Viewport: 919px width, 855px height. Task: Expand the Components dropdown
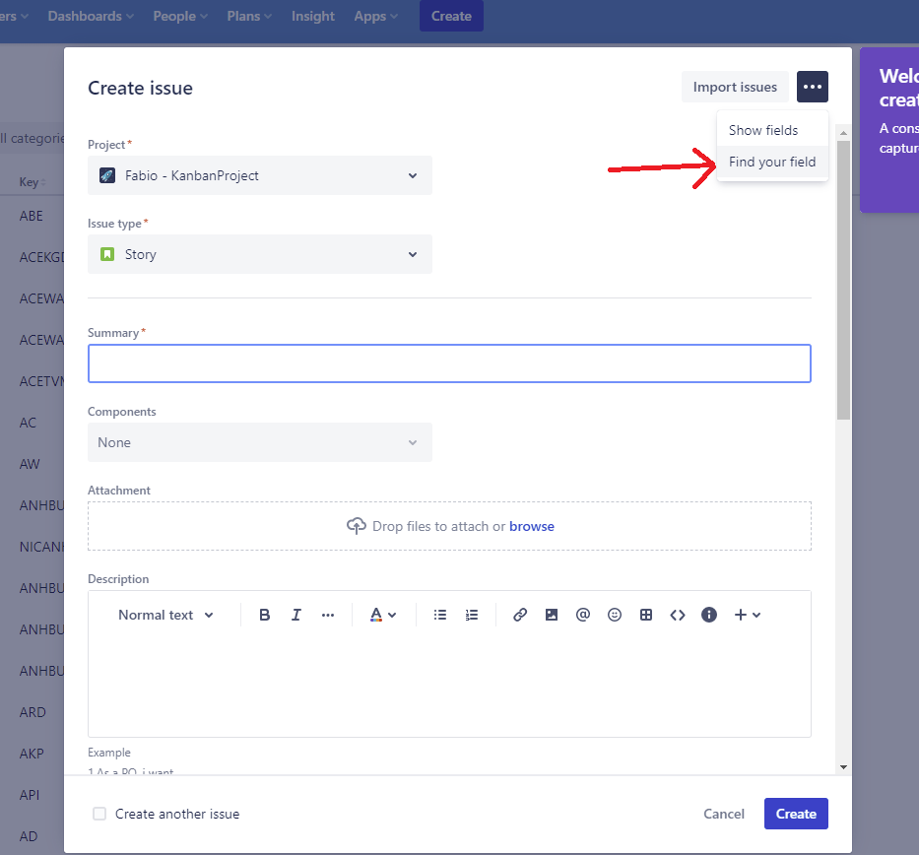pos(259,442)
